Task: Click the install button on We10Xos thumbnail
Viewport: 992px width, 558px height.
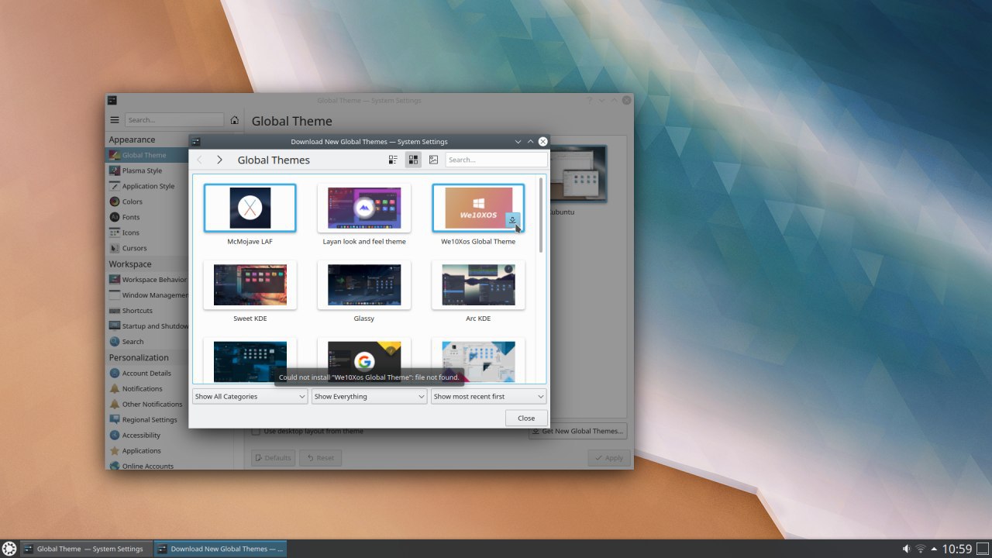Action: 512,221
